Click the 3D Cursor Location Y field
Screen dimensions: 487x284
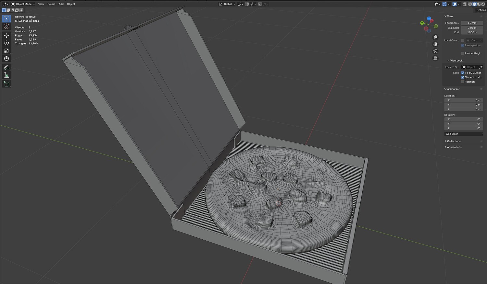(x=464, y=105)
